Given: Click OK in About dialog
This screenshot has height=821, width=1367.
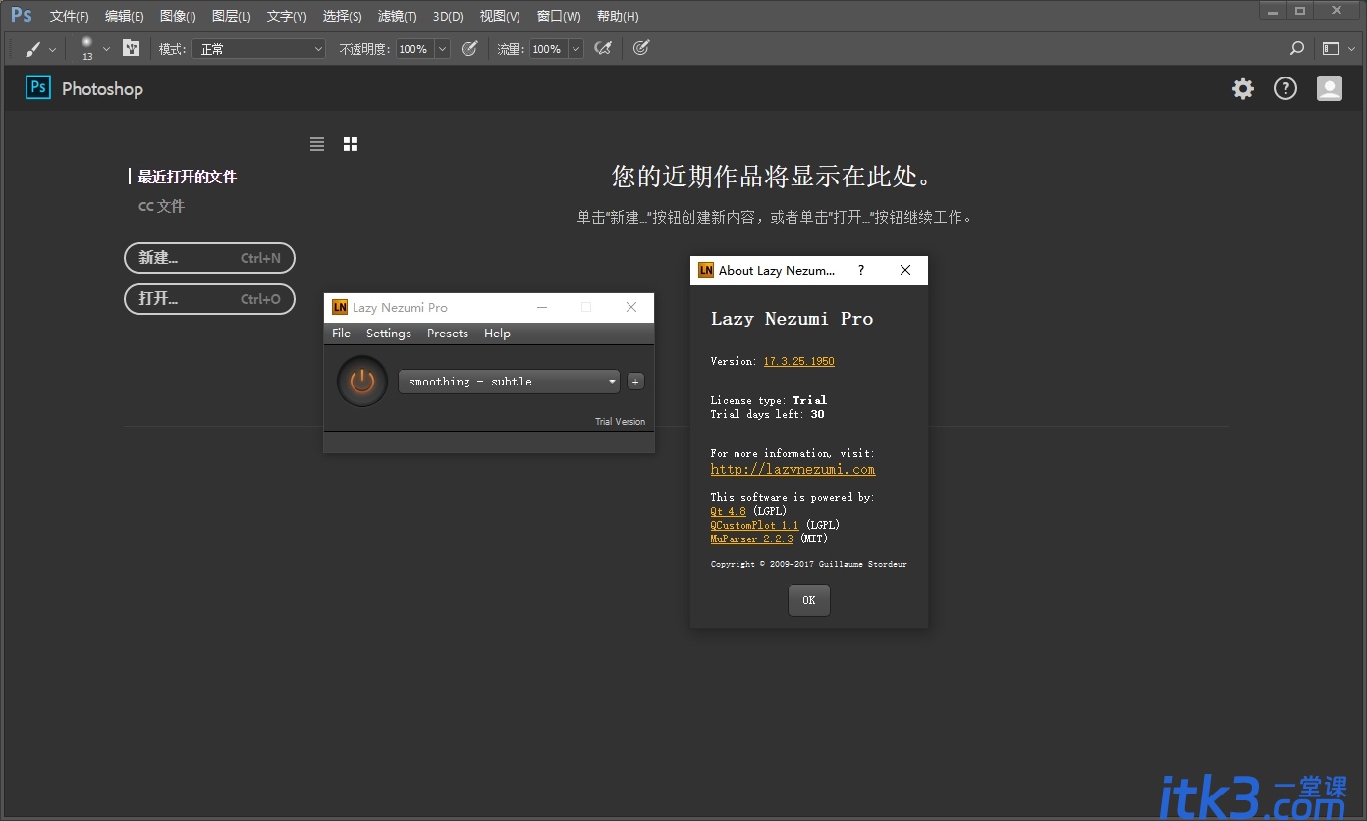Looking at the screenshot, I should (809, 600).
